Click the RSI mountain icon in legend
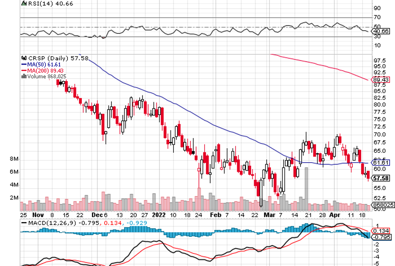 pyautogui.click(x=22, y=3)
